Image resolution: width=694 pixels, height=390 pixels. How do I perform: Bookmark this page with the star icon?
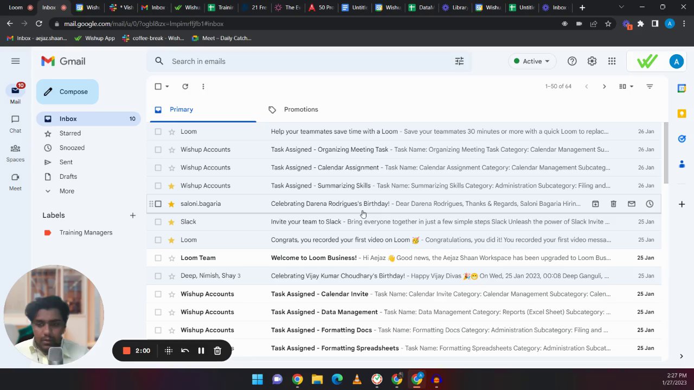coord(608,24)
